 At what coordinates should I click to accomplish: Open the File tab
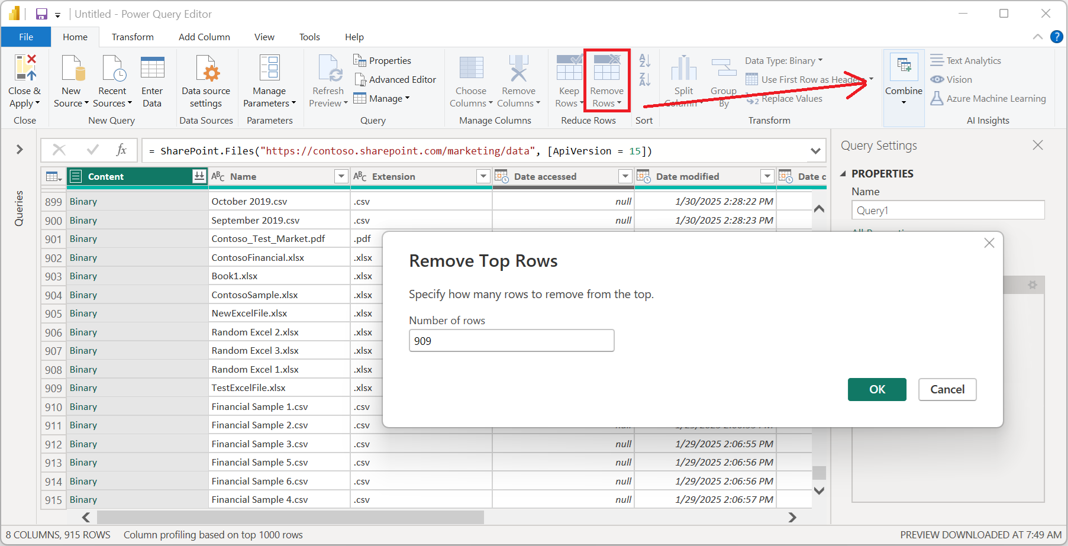(26, 37)
